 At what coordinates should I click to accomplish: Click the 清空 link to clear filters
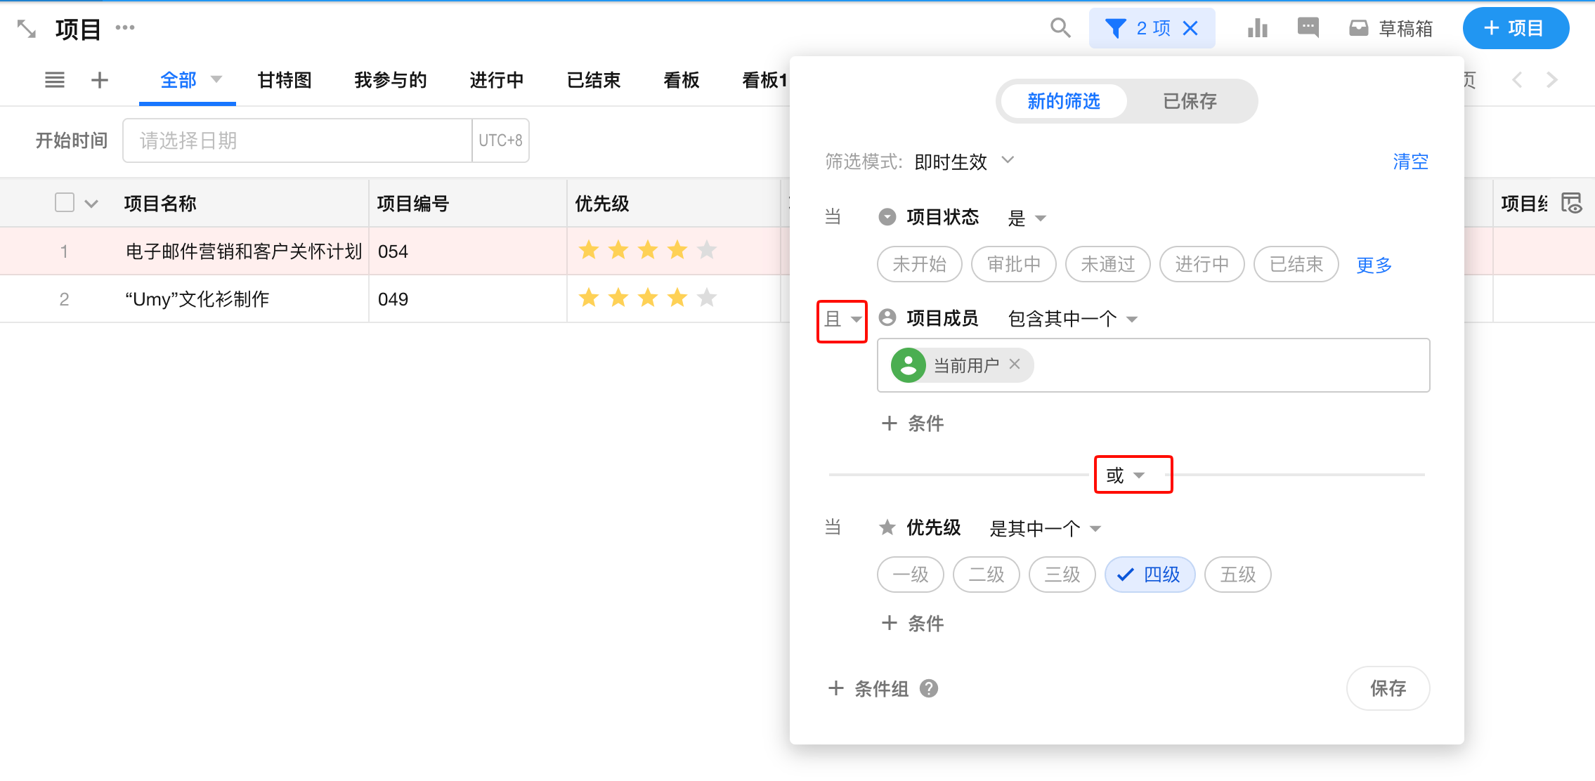coord(1410,162)
